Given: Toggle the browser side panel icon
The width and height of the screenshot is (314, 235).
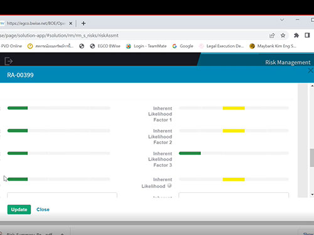Looking at the screenshot, I should point(307,35).
